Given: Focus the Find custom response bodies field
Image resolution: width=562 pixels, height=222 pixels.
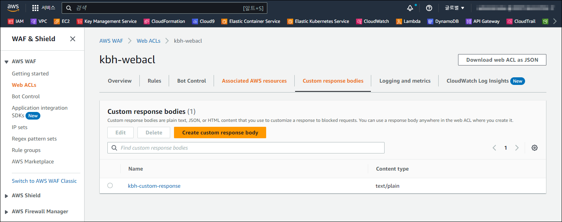Looking at the screenshot, I should 246,148.
